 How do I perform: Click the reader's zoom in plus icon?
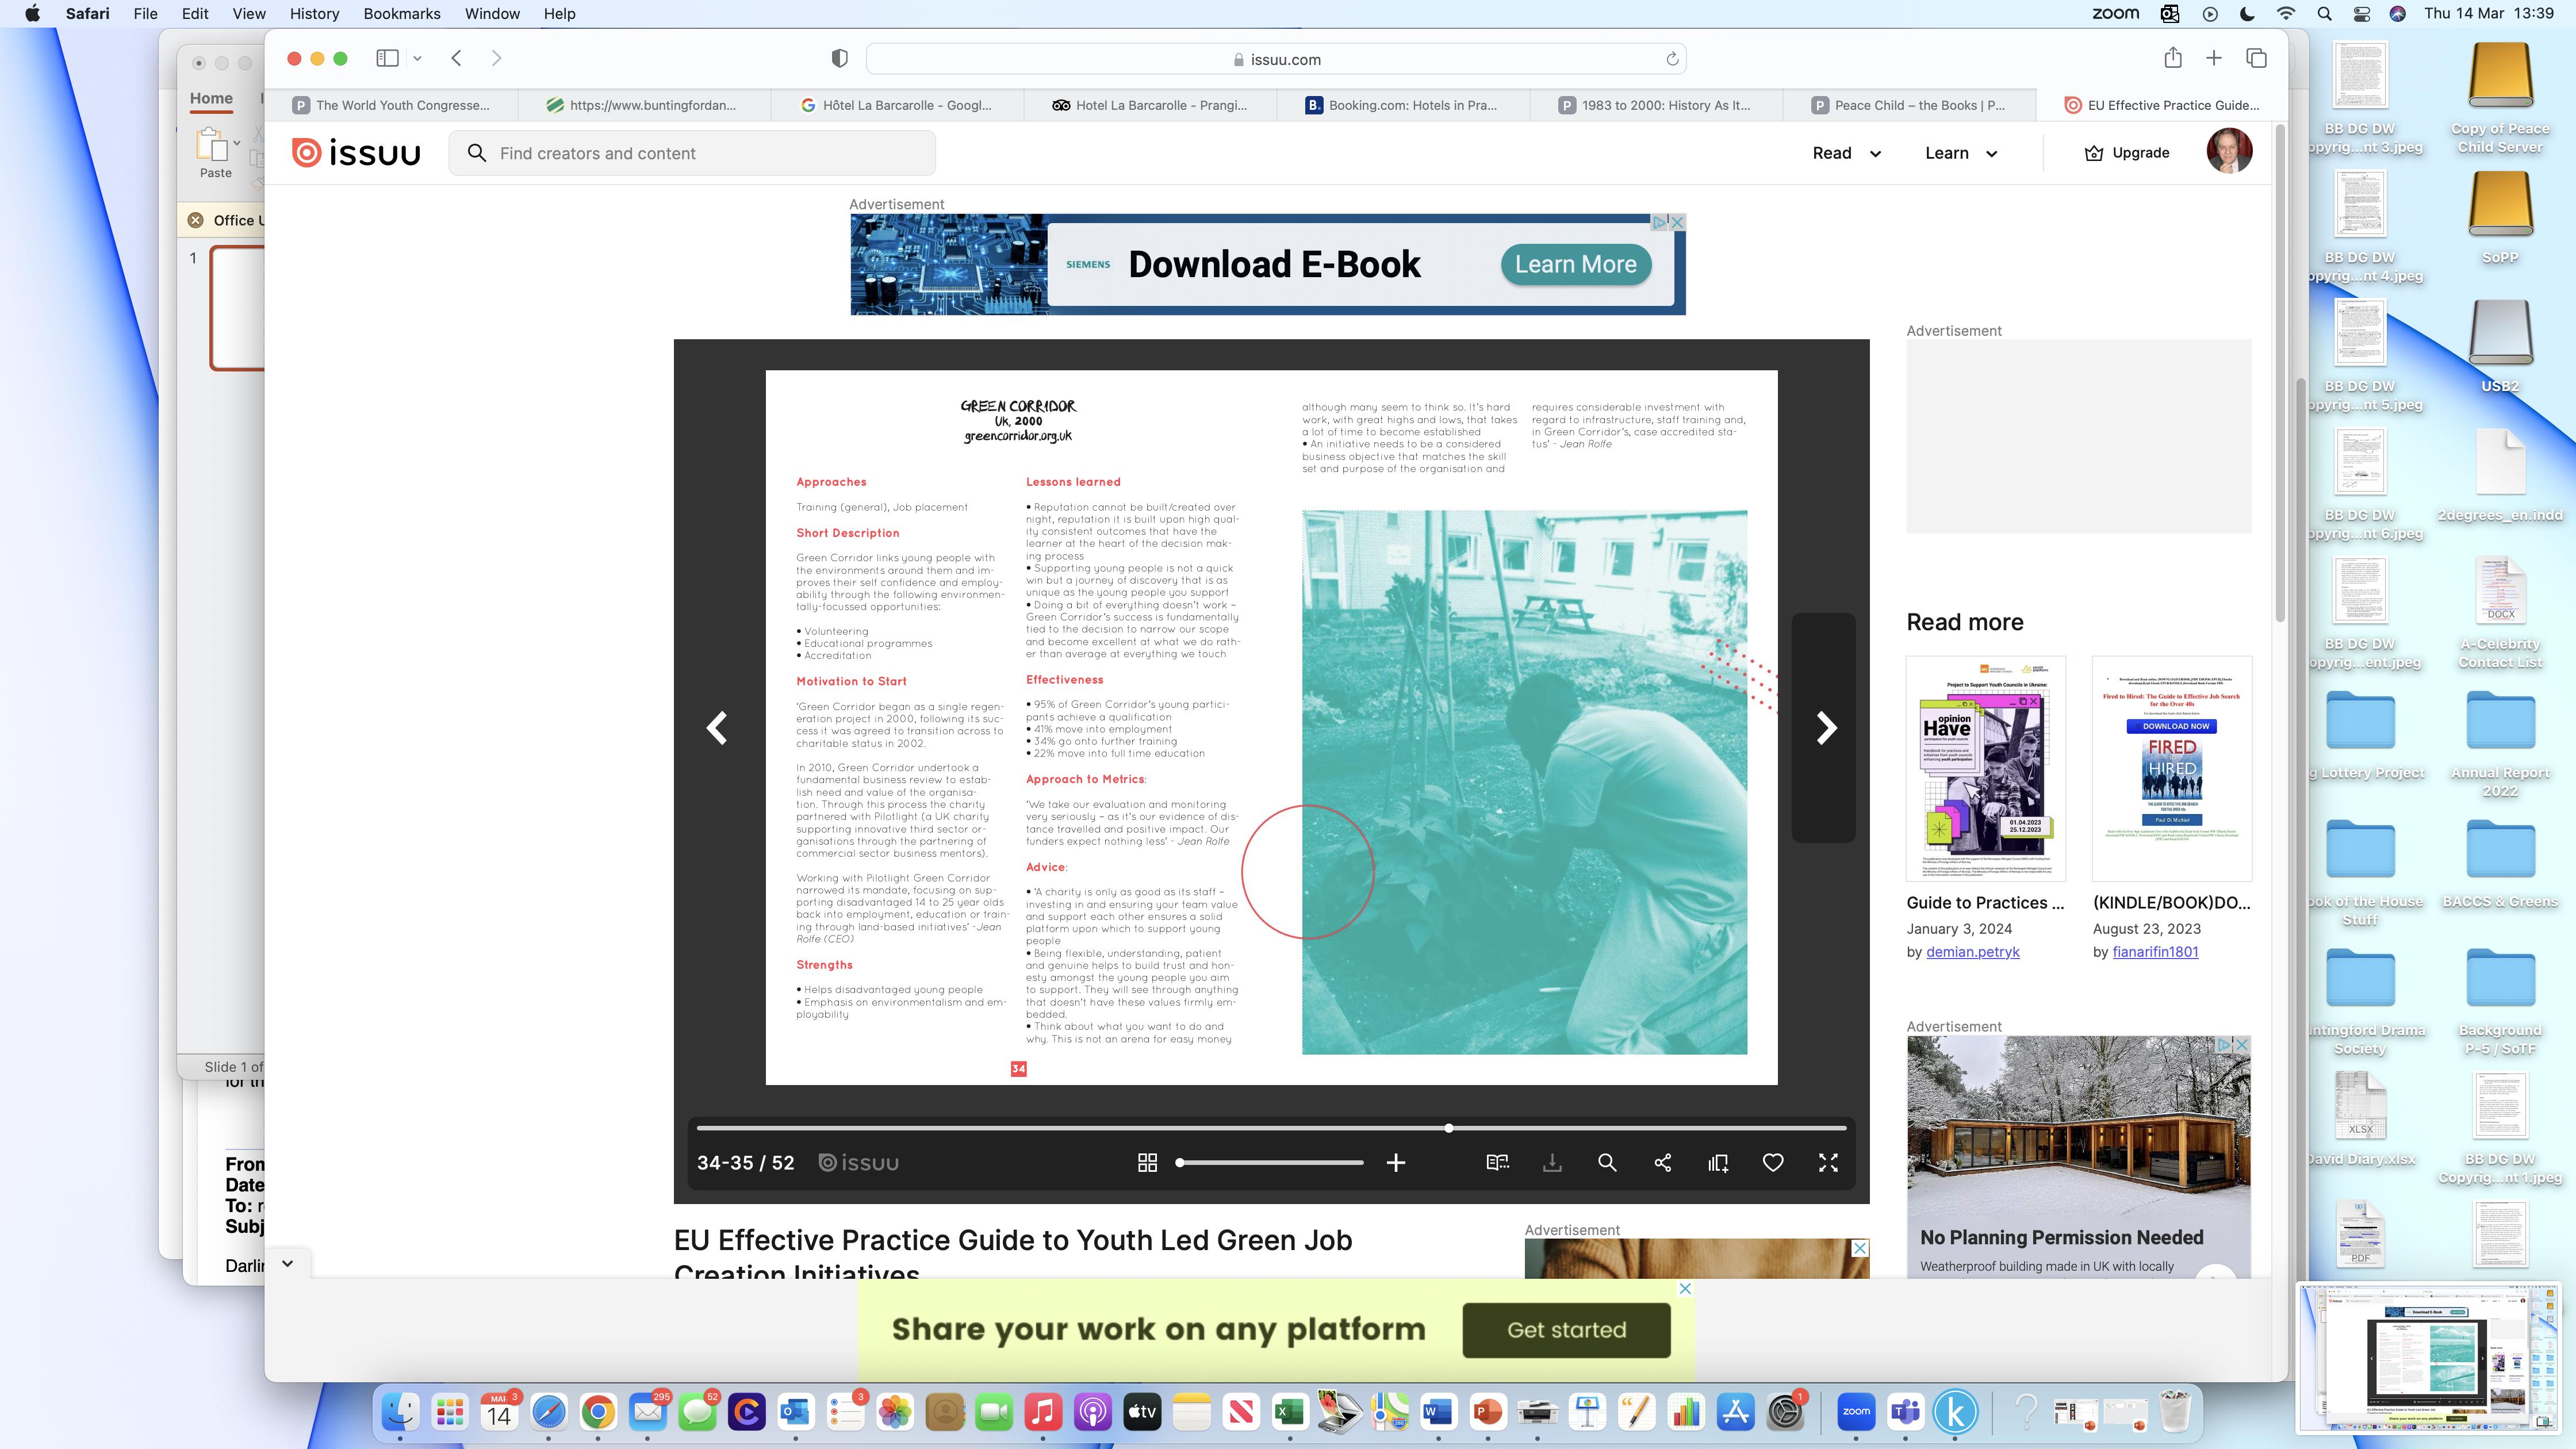click(1396, 1162)
